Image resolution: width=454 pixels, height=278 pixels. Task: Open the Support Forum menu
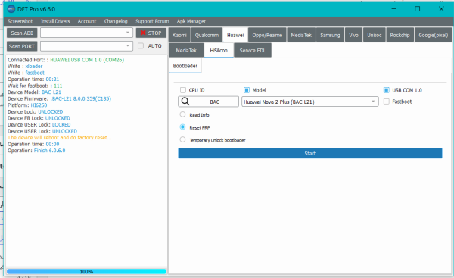point(152,21)
